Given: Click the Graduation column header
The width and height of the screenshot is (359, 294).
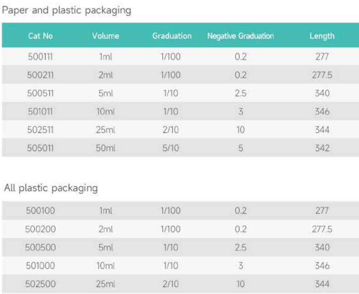Looking at the screenshot, I should 172,36.
